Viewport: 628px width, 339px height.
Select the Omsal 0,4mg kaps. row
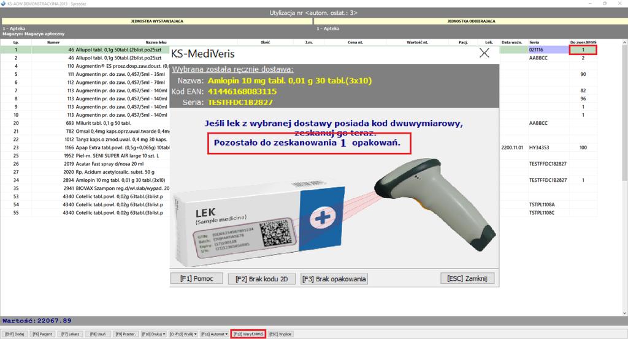pos(85,131)
